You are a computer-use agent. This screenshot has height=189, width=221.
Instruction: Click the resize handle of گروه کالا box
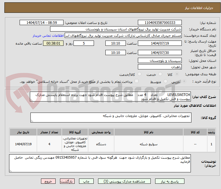click(32, 121)
